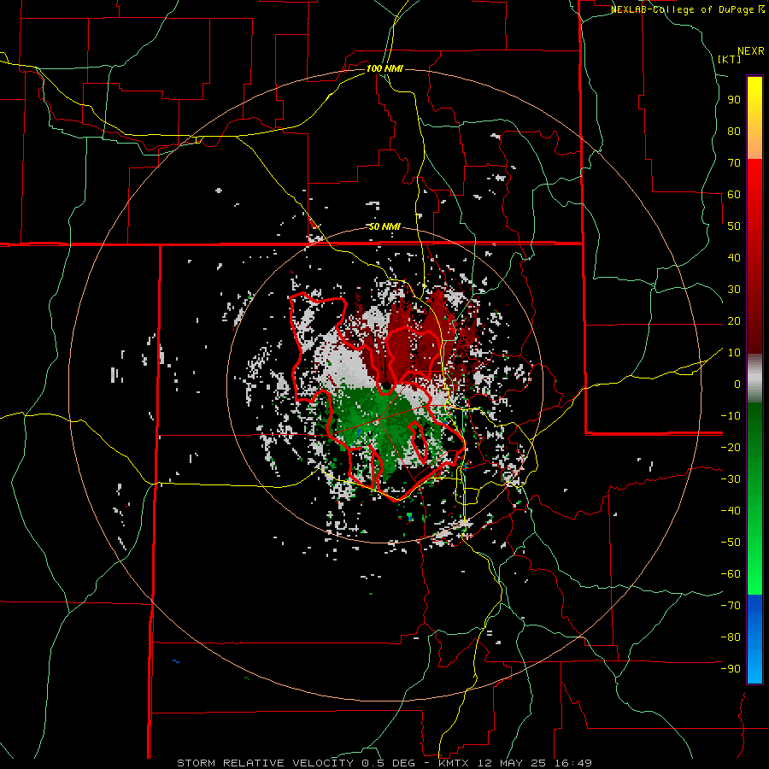Image resolution: width=769 pixels, height=769 pixels.
Task: Click the -70 value on the velocity scale
Action: point(731,606)
